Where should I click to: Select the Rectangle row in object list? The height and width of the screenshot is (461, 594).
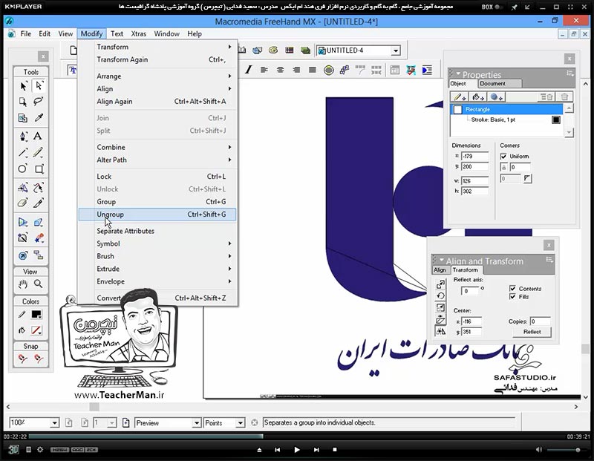(x=507, y=109)
